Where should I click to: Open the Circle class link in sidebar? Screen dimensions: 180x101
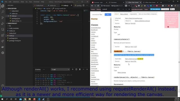point(93,34)
